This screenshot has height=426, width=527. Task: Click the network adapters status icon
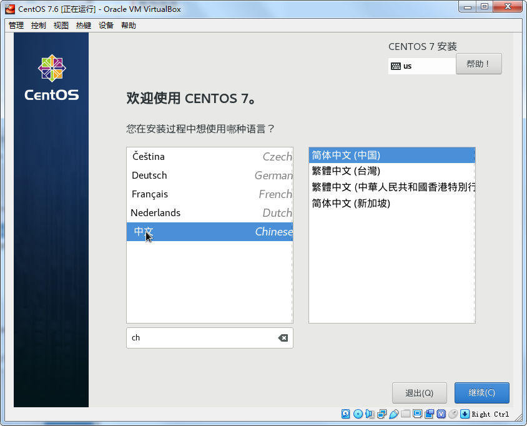(382, 414)
